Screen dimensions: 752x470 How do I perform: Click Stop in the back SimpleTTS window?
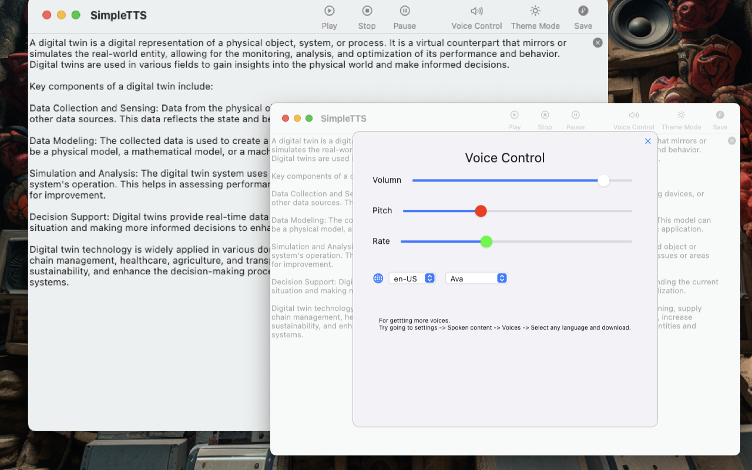[367, 17]
